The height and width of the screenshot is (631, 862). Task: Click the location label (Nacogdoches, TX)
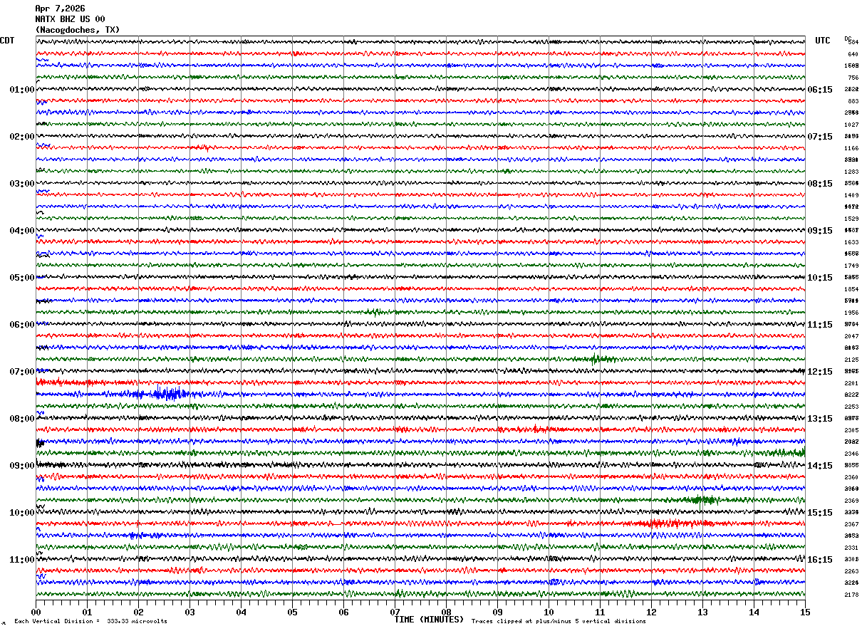pos(78,30)
